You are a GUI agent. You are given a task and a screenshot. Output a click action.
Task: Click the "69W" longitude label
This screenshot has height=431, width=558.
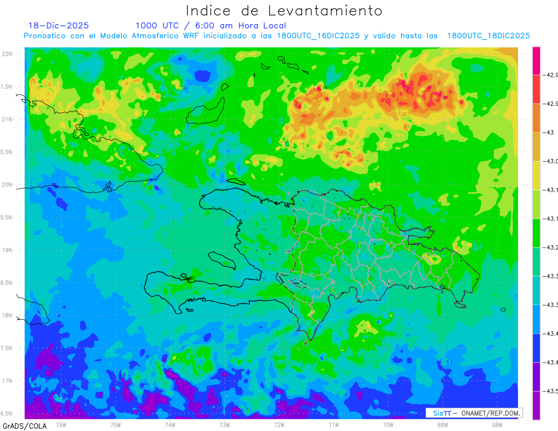click(443, 425)
